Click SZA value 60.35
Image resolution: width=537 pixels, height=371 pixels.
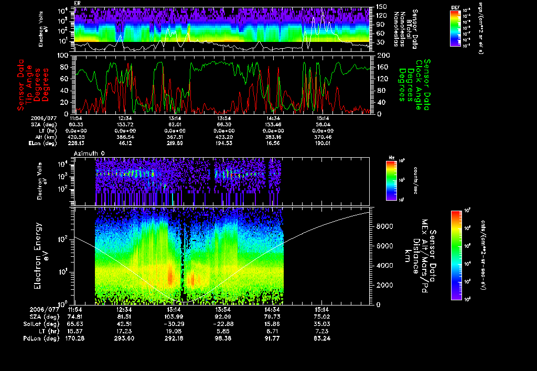click(x=77, y=125)
